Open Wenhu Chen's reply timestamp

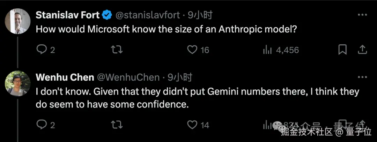tap(180, 77)
